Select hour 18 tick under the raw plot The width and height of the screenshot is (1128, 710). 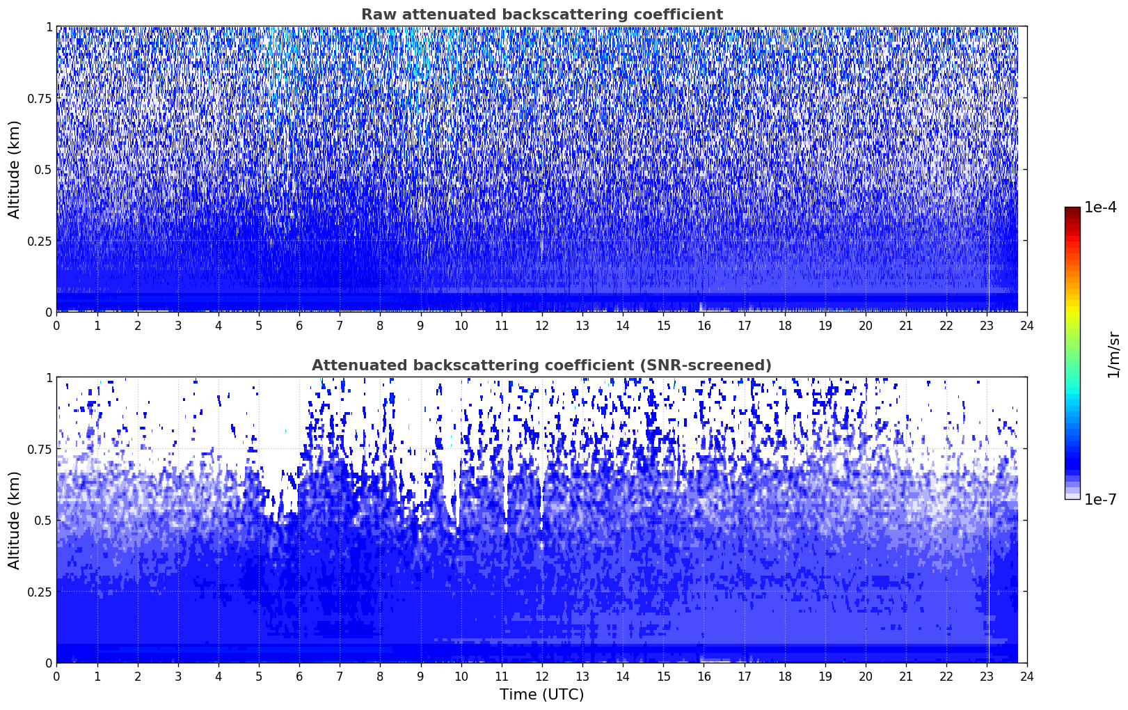point(784,326)
